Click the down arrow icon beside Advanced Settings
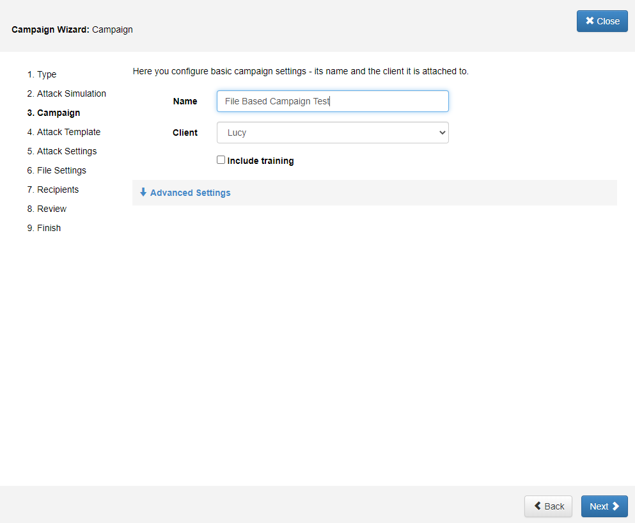The height and width of the screenshot is (523, 635). (x=143, y=192)
